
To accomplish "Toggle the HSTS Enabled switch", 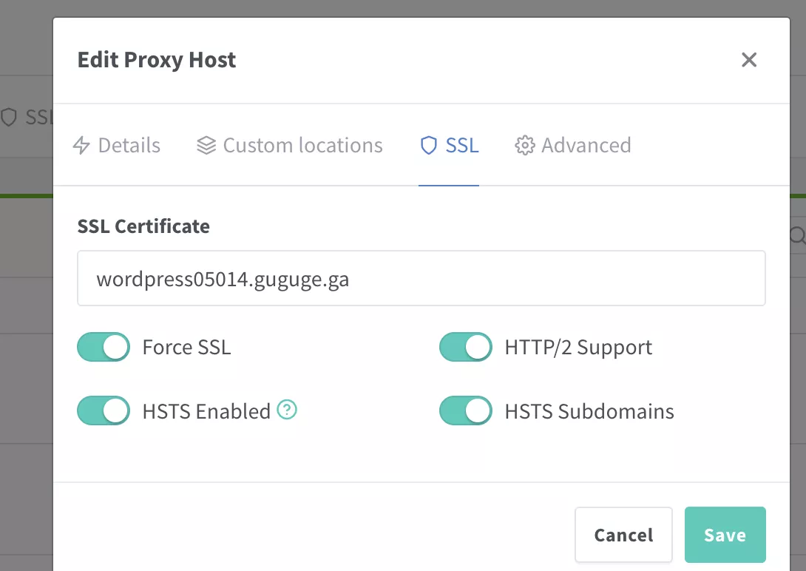I will 104,411.
